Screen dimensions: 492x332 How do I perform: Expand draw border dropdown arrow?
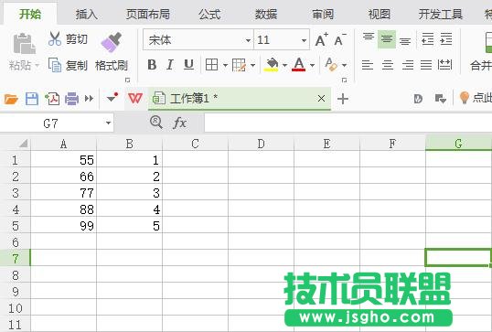coord(253,65)
